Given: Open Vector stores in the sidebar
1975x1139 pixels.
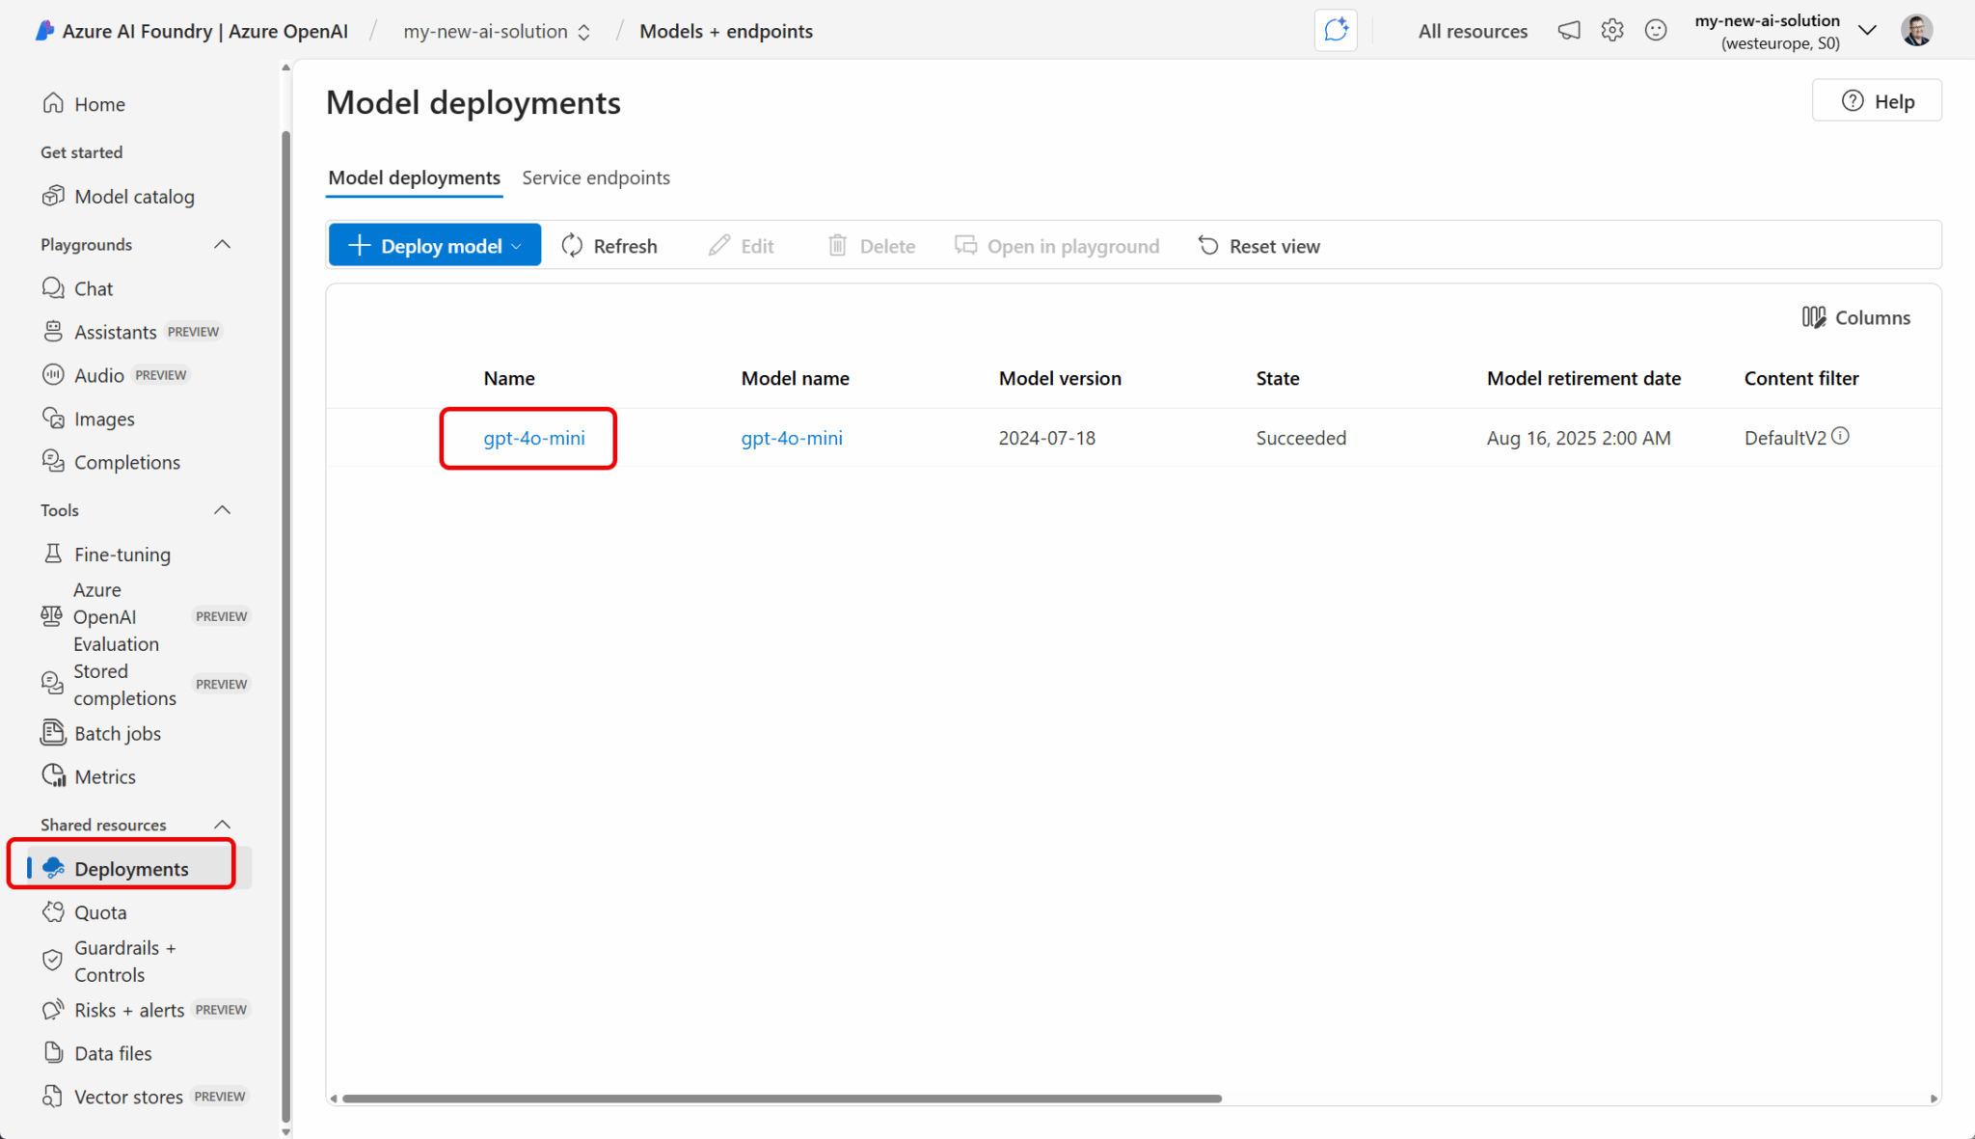Looking at the screenshot, I should (126, 1096).
